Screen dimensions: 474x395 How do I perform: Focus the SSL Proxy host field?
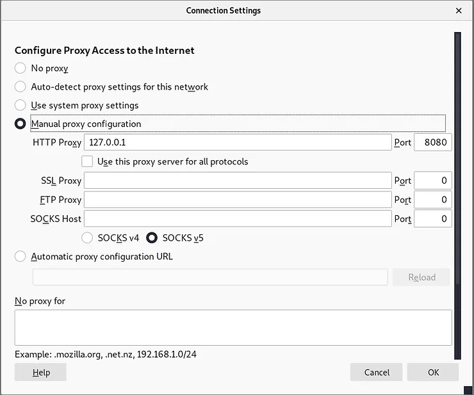[238, 181]
